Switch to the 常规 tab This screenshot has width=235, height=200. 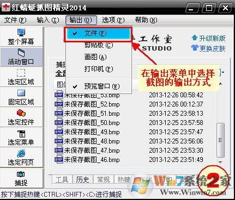pyautogui.click(x=103, y=179)
